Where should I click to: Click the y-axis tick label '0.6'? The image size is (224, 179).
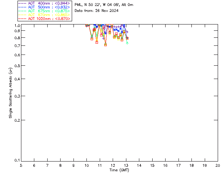click(17, 55)
